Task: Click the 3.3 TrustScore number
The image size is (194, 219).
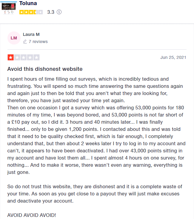Action: 51,12
